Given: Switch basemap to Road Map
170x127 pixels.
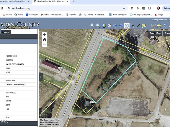Looking at the screenshot, I should (155, 33).
